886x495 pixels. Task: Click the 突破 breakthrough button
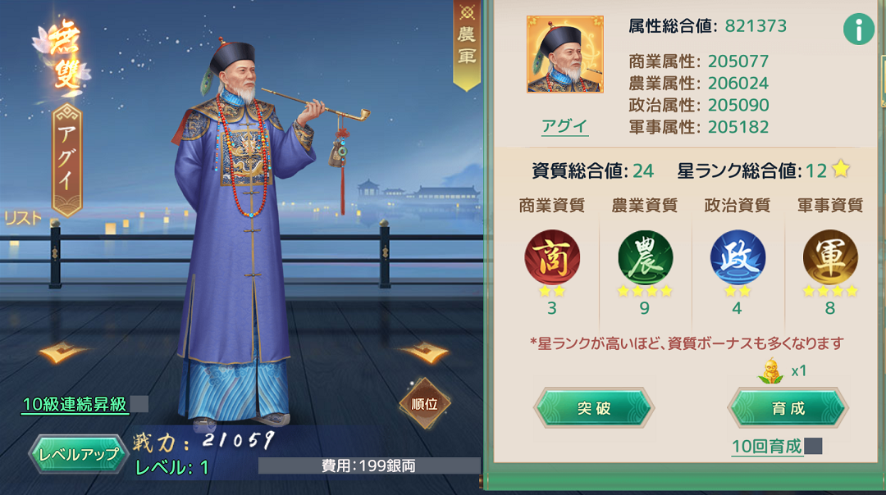tap(594, 408)
